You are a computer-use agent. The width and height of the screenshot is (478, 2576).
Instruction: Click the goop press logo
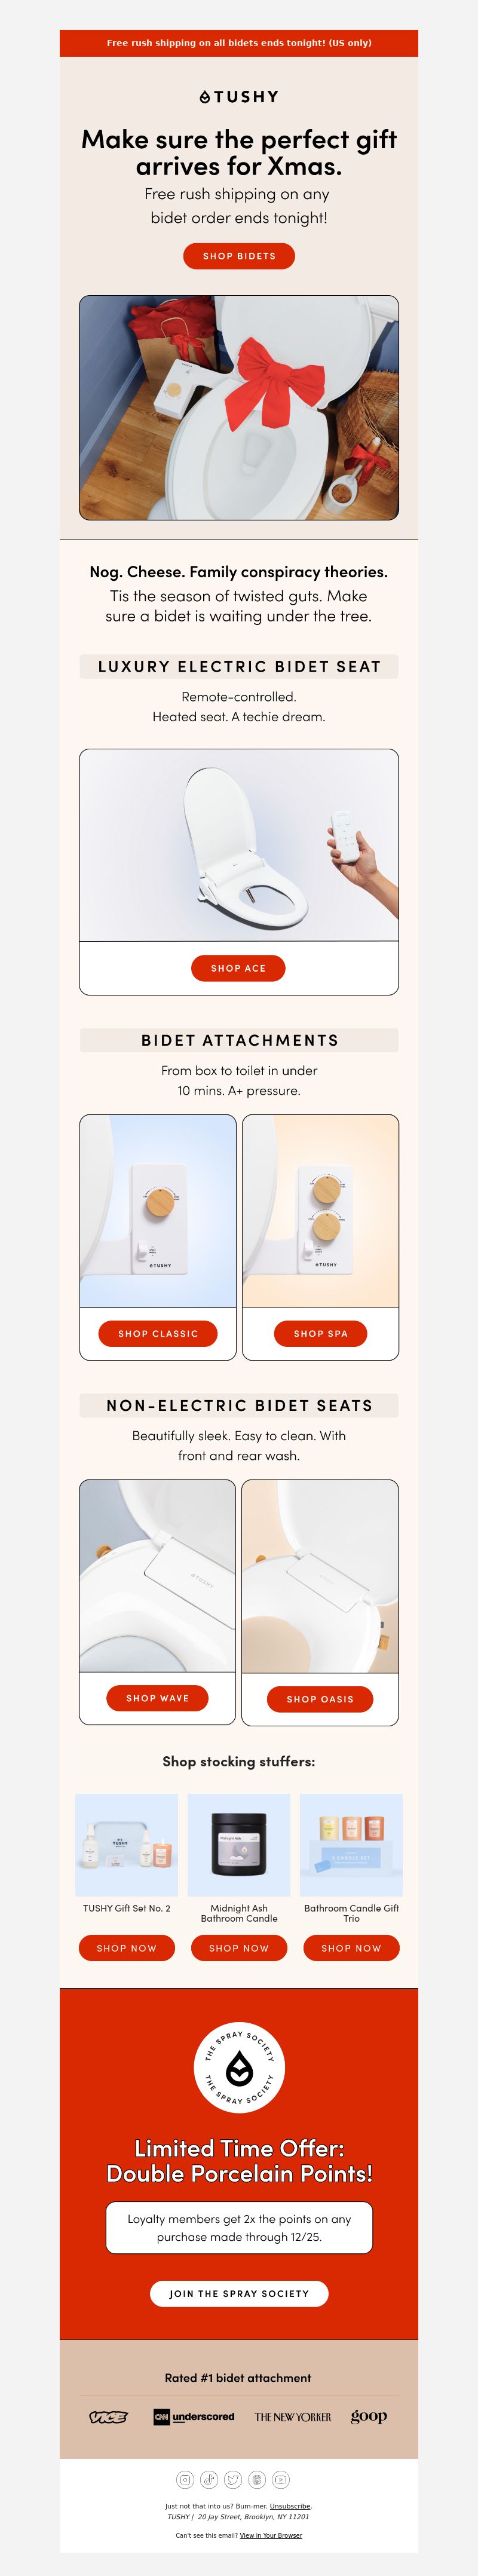click(x=369, y=2416)
